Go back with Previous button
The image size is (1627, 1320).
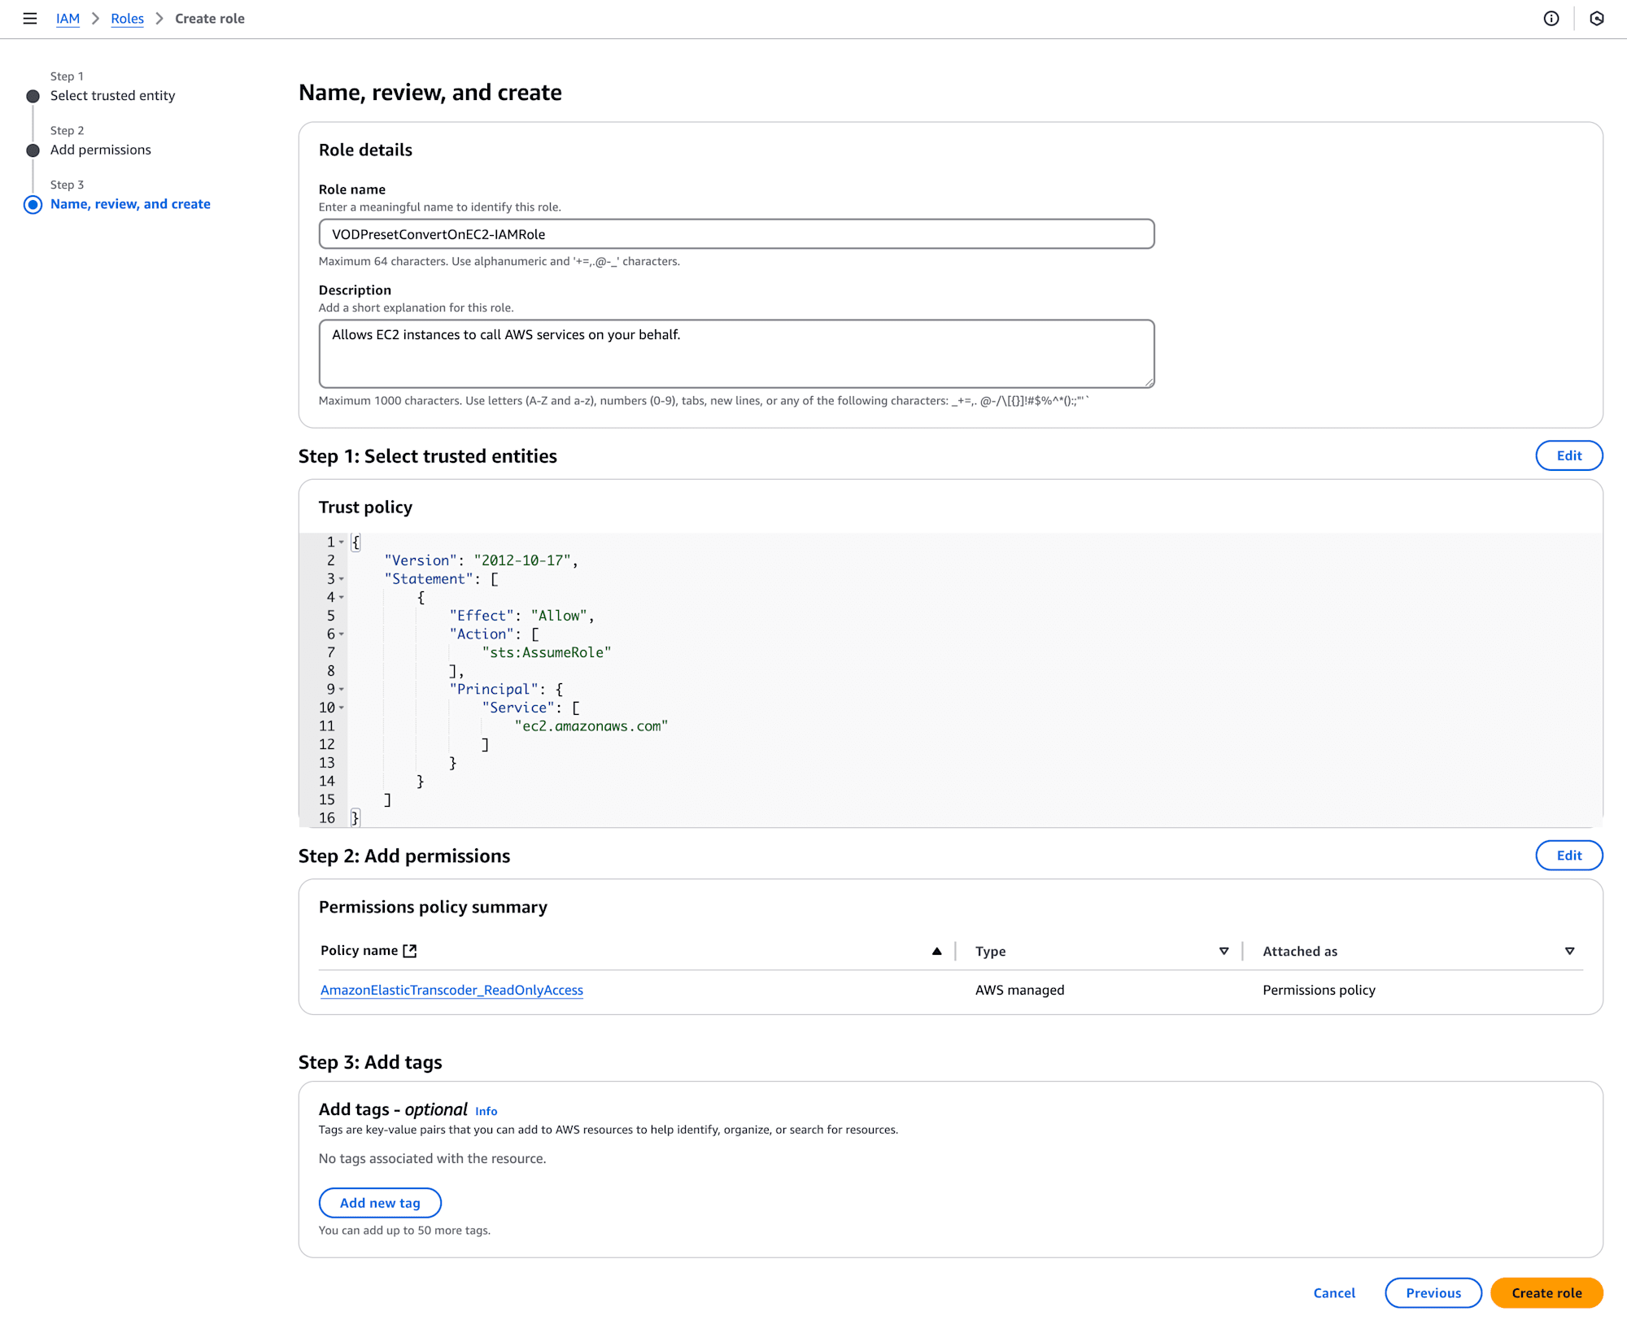pos(1433,1293)
